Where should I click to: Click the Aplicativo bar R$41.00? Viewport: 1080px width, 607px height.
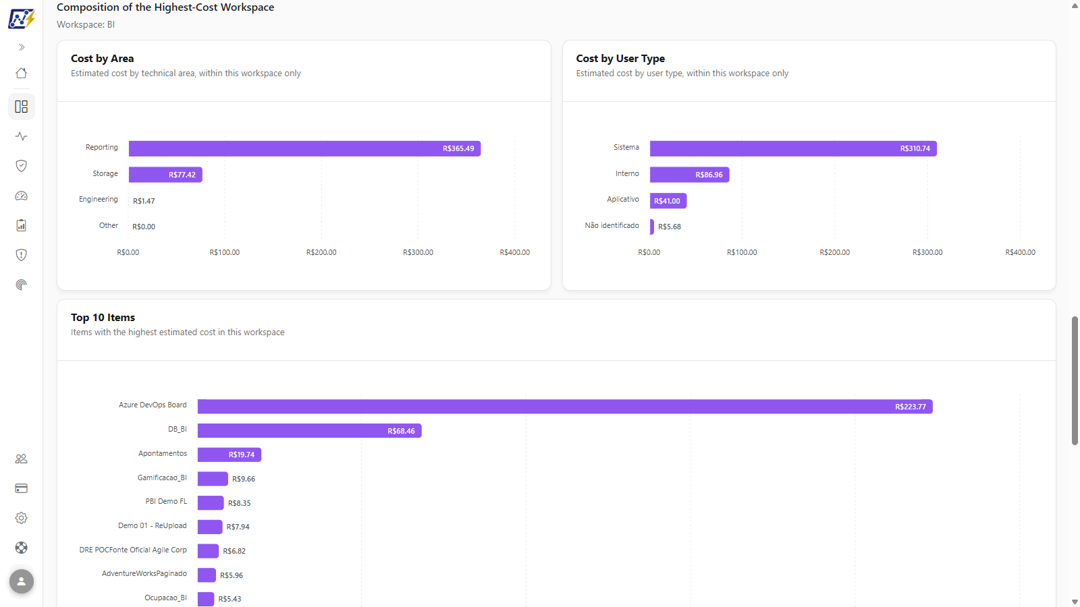pyautogui.click(x=668, y=201)
